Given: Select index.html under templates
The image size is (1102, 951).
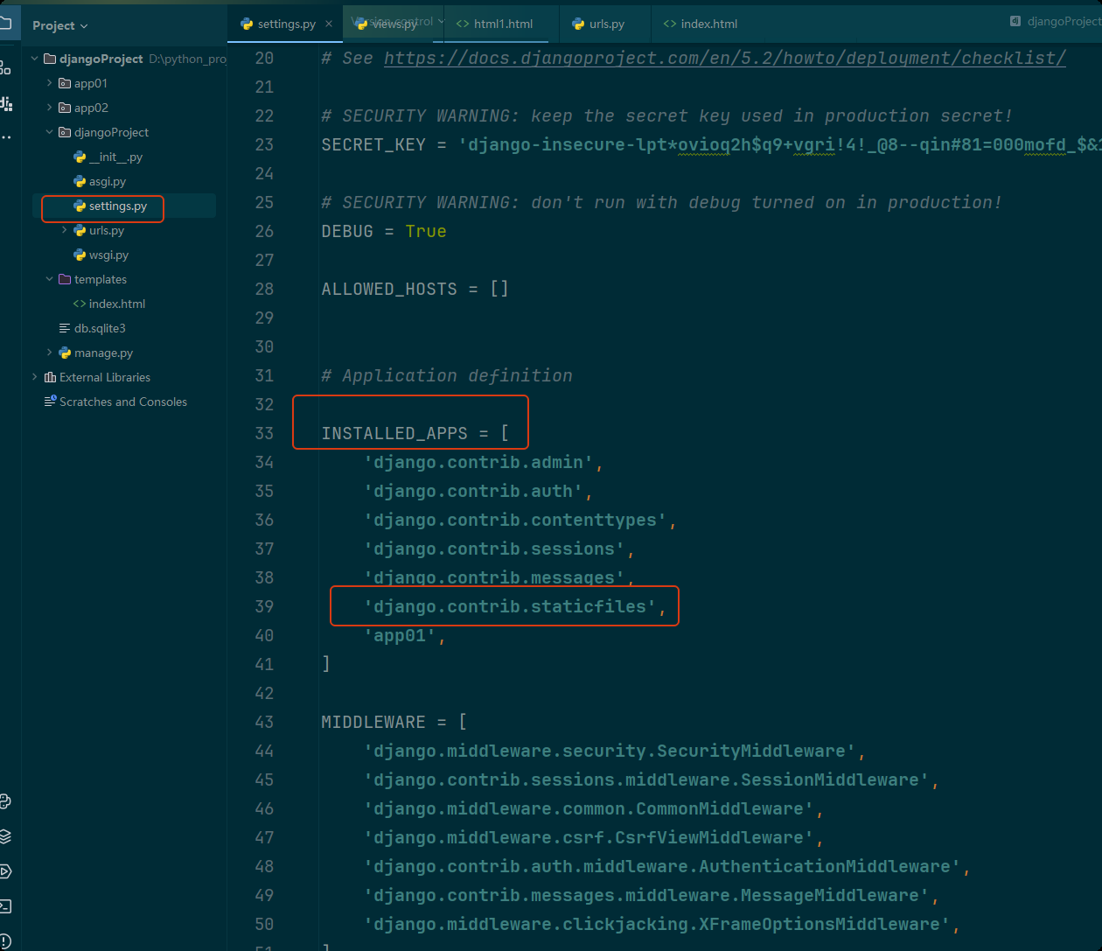Looking at the screenshot, I should click(x=117, y=304).
